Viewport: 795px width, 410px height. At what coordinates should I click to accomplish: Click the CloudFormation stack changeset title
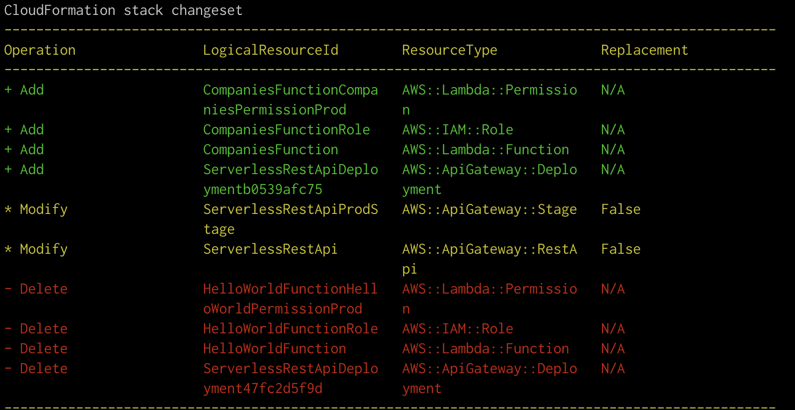tap(123, 10)
